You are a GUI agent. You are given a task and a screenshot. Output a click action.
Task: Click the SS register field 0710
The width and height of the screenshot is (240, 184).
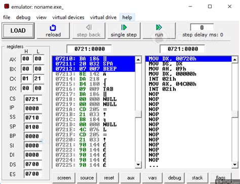(33, 117)
